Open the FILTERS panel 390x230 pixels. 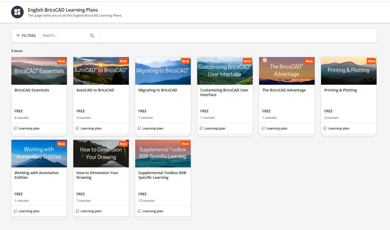tap(26, 36)
